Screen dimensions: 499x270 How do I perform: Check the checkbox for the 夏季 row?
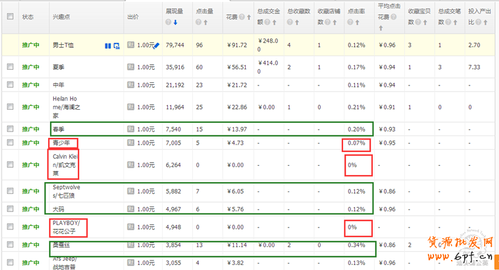pyautogui.click(x=10, y=67)
